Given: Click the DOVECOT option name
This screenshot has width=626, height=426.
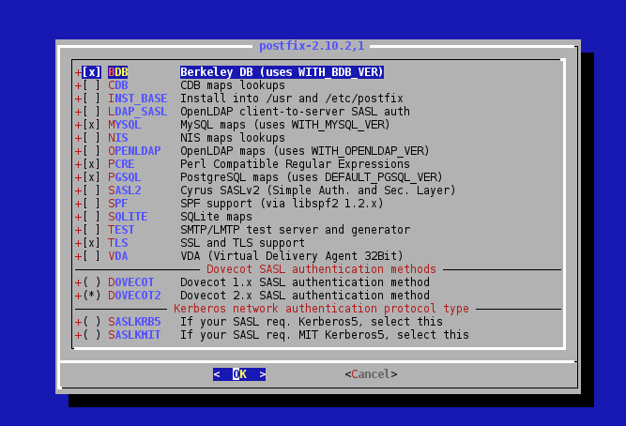Looking at the screenshot, I should [131, 282].
